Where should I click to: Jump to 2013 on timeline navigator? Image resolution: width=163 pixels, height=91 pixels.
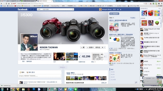point(113,72)
